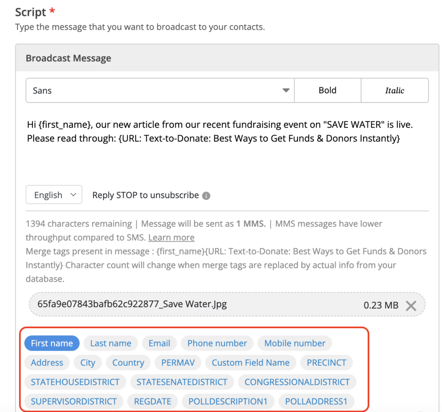This screenshot has height=412, width=442.
Task: Toggle Bold formatting
Action: (327, 91)
